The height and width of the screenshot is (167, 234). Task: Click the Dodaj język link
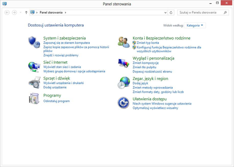coord(140,83)
